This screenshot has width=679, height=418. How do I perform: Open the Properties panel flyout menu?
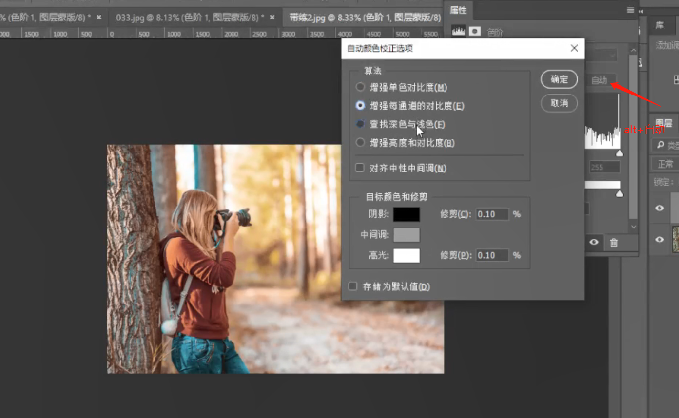point(630,10)
